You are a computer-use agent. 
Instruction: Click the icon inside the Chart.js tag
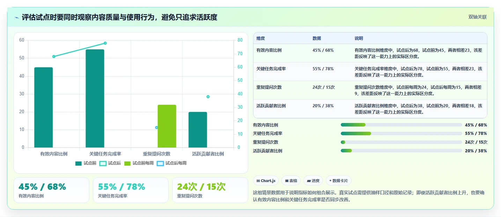click(258, 181)
